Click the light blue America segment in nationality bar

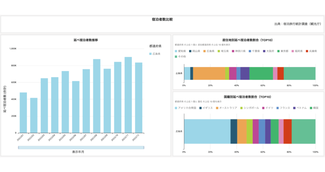pos(207,131)
